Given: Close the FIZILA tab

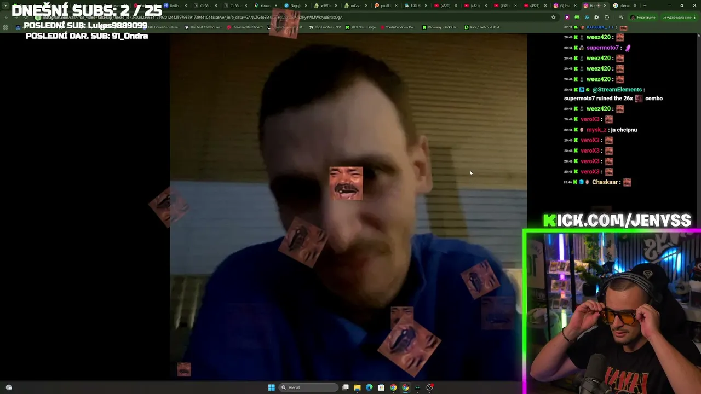Looking at the screenshot, I should point(426,5).
